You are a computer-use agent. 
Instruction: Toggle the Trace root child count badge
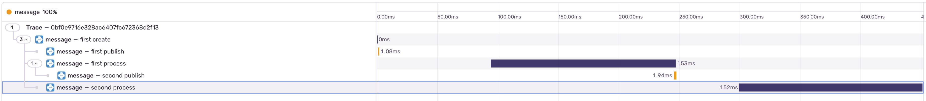pyautogui.click(x=12, y=27)
